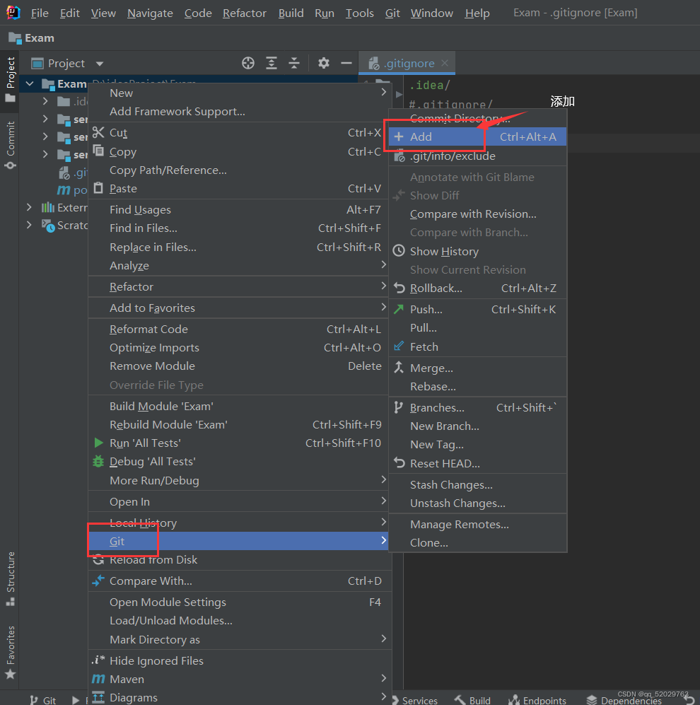Select Compare with Revision entry
This screenshot has width=700, height=705.
[477, 214]
